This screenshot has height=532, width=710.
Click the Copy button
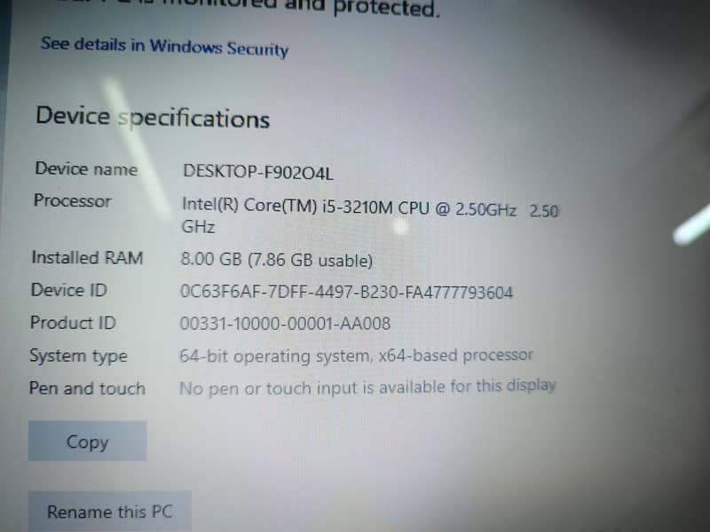tap(87, 441)
